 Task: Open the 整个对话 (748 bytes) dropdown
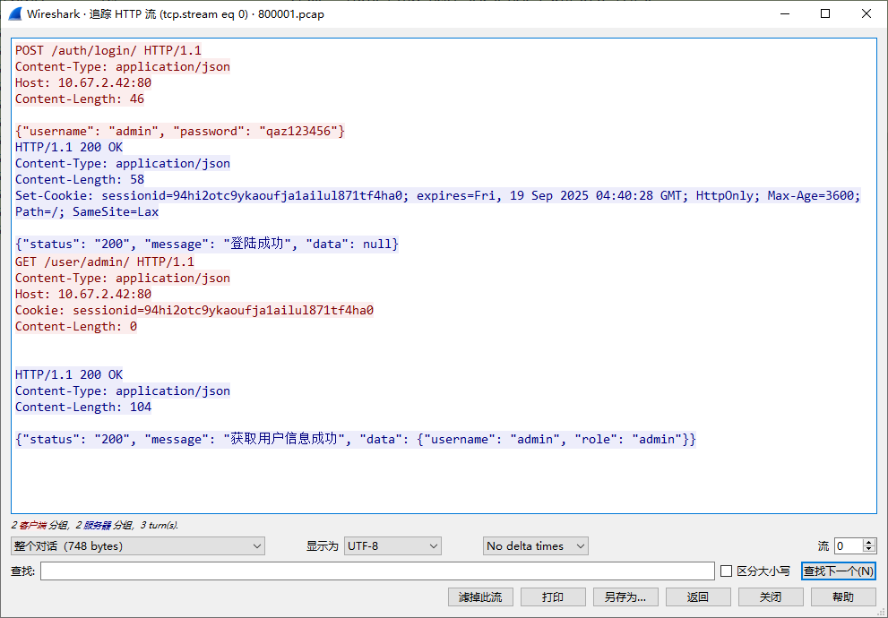137,545
